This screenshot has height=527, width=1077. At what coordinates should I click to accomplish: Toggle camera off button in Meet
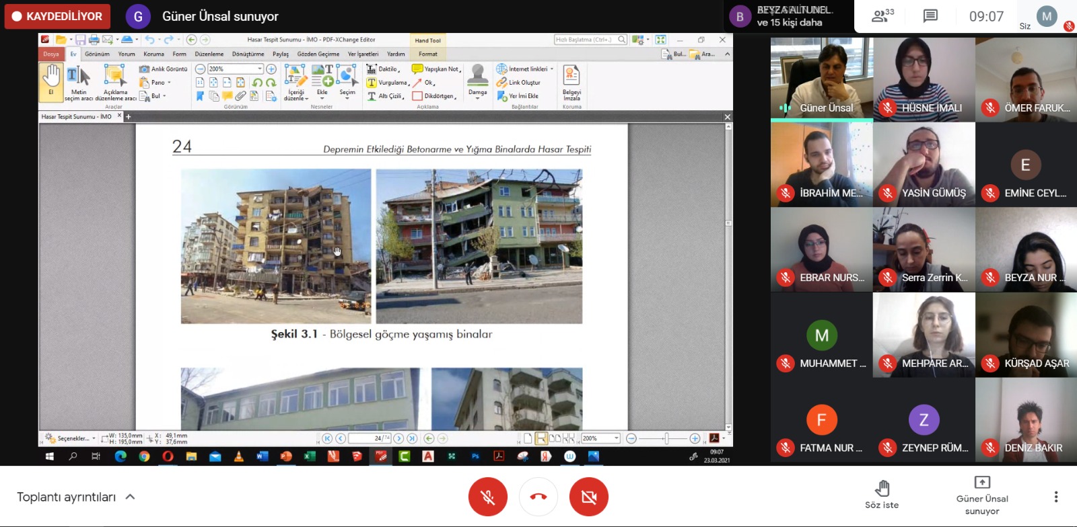pos(589,497)
